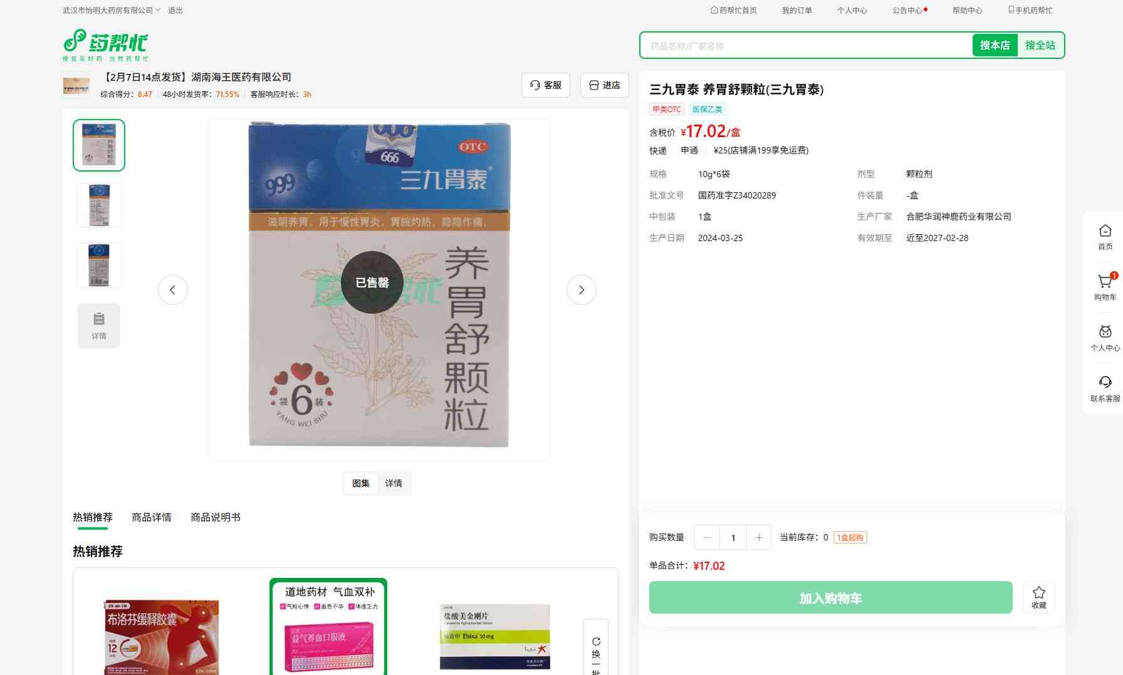Image resolution: width=1123 pixels, height=675 pixels.
Task: Open the 商品详情 tab
Action: (151, 517)
